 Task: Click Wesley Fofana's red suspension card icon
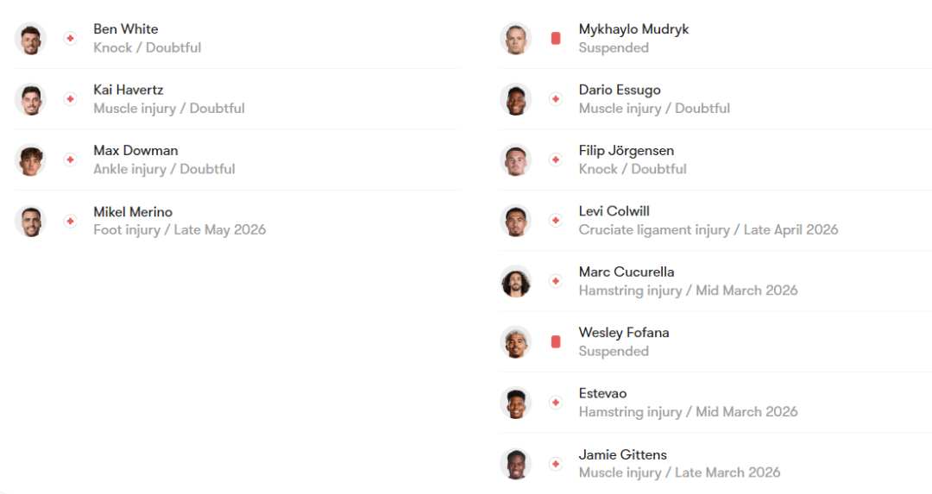(x=556, y=342)
